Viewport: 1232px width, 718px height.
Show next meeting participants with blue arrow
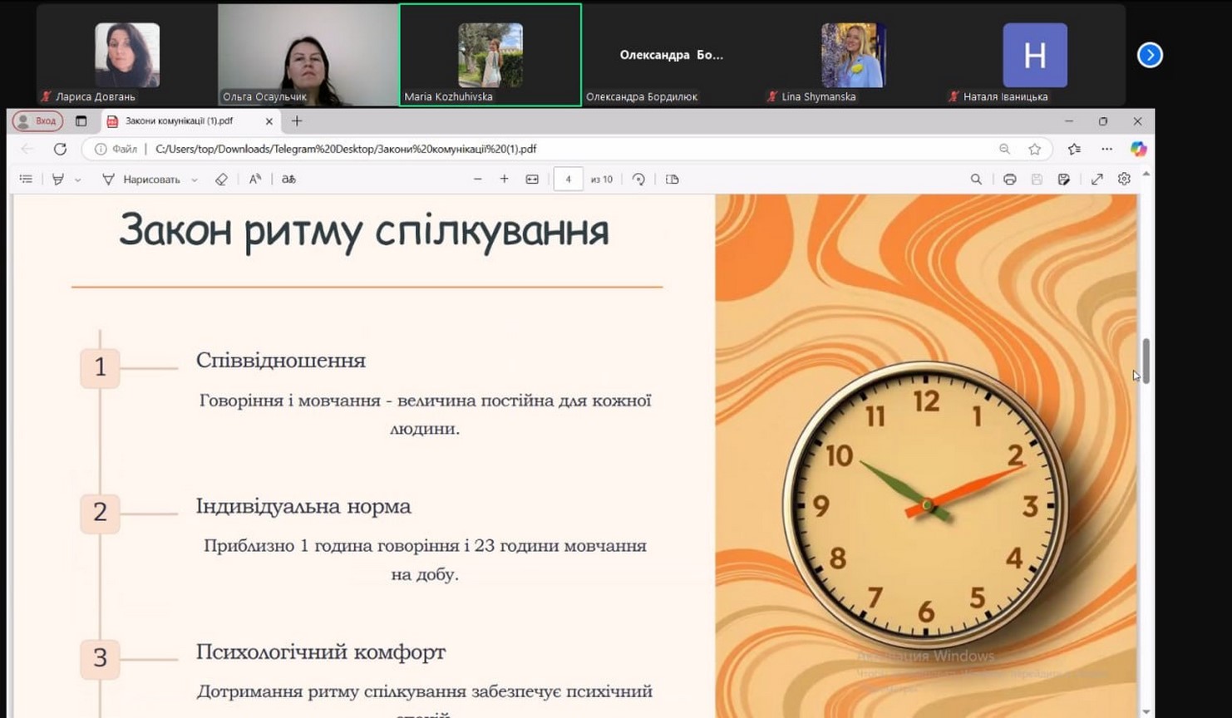click(x=1150, y=55)
